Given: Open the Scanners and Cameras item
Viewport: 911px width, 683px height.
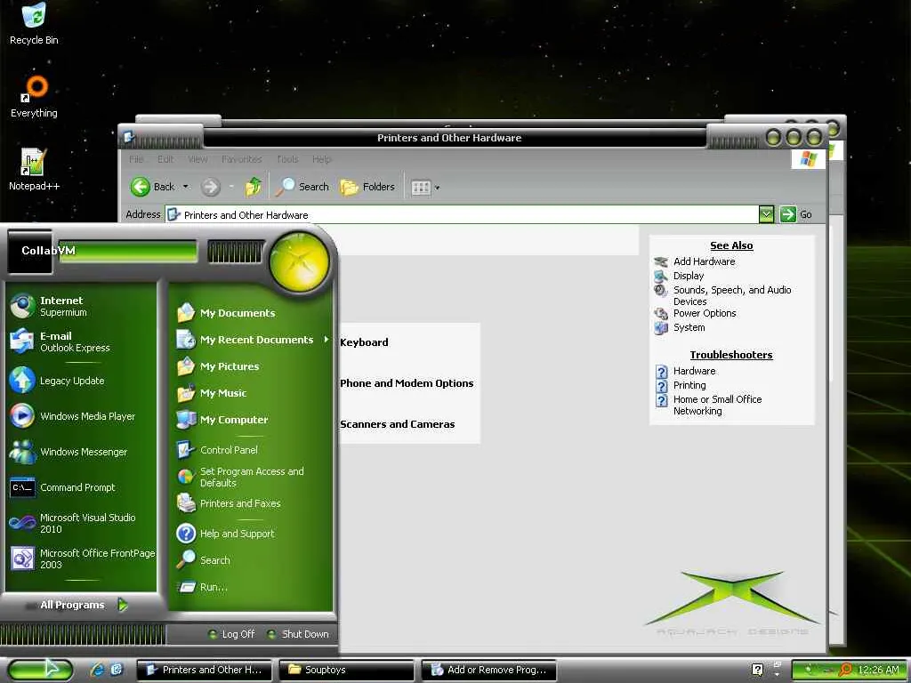Looking at the screenshot, I should pyautogui.click(x=398, y=424).
